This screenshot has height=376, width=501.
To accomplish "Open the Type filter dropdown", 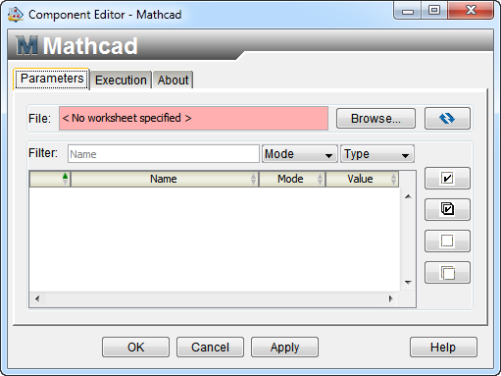I will click(x=377, y=154).
